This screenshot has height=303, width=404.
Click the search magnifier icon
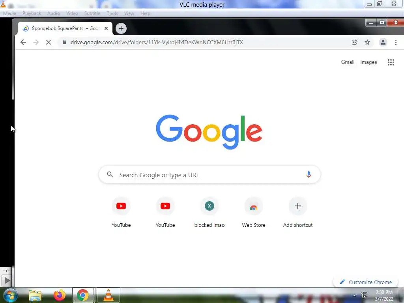click(110, 174)
